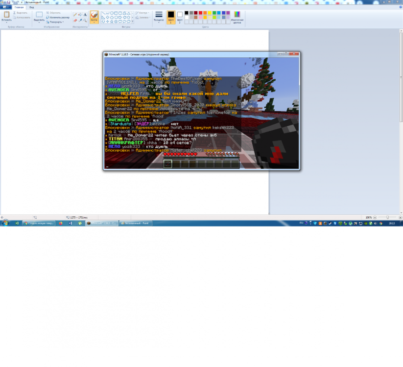Click the Help question mark icon
Screen dimensions: 403x367
[401, 7]
